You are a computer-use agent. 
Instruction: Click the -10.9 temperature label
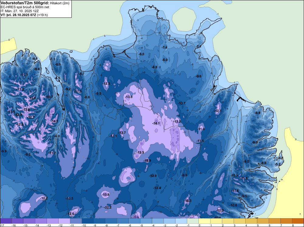click(x=153, y=176)
